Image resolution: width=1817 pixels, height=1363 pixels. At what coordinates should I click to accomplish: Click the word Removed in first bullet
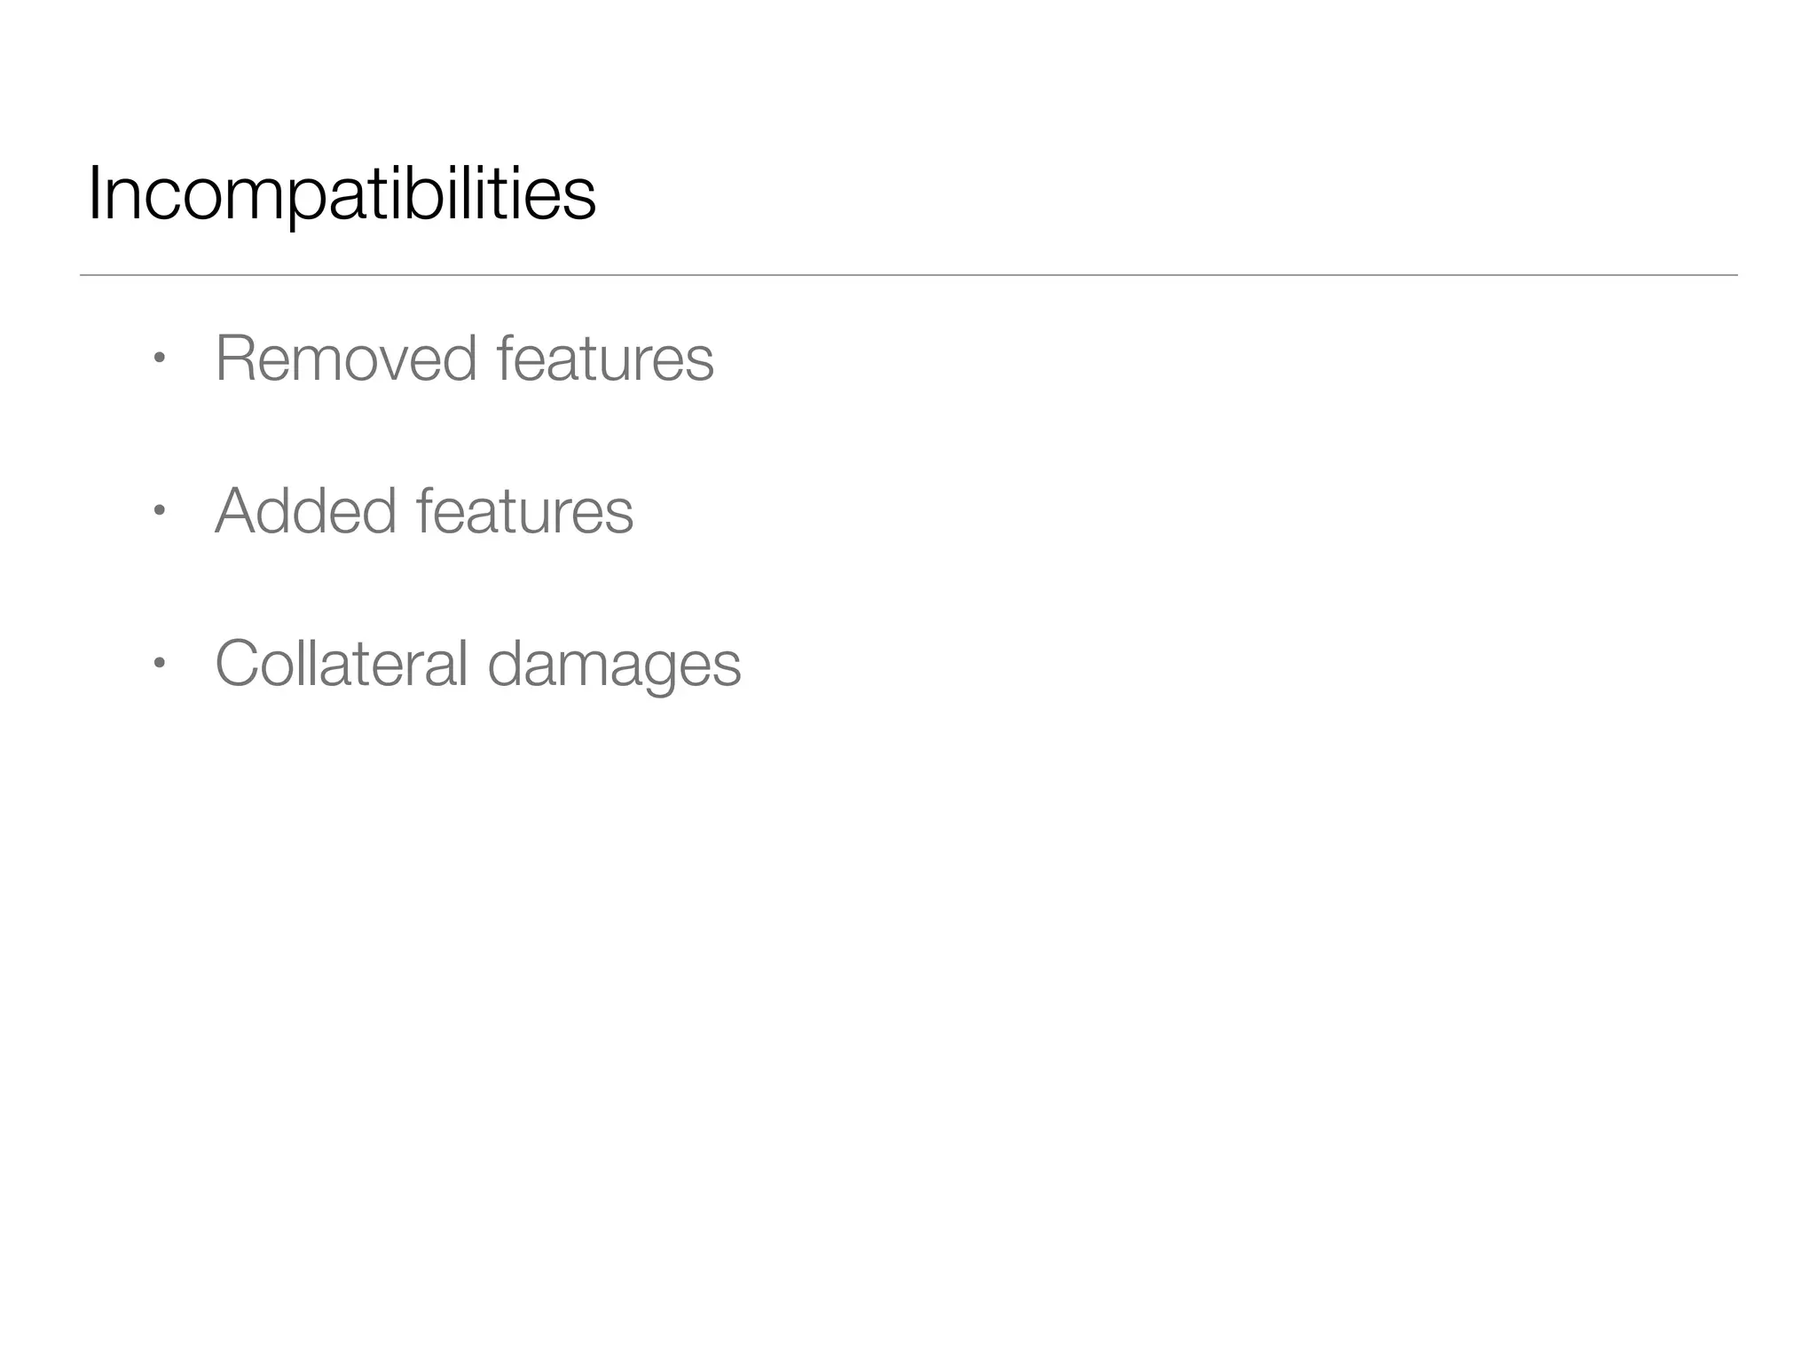pos(346,358)
